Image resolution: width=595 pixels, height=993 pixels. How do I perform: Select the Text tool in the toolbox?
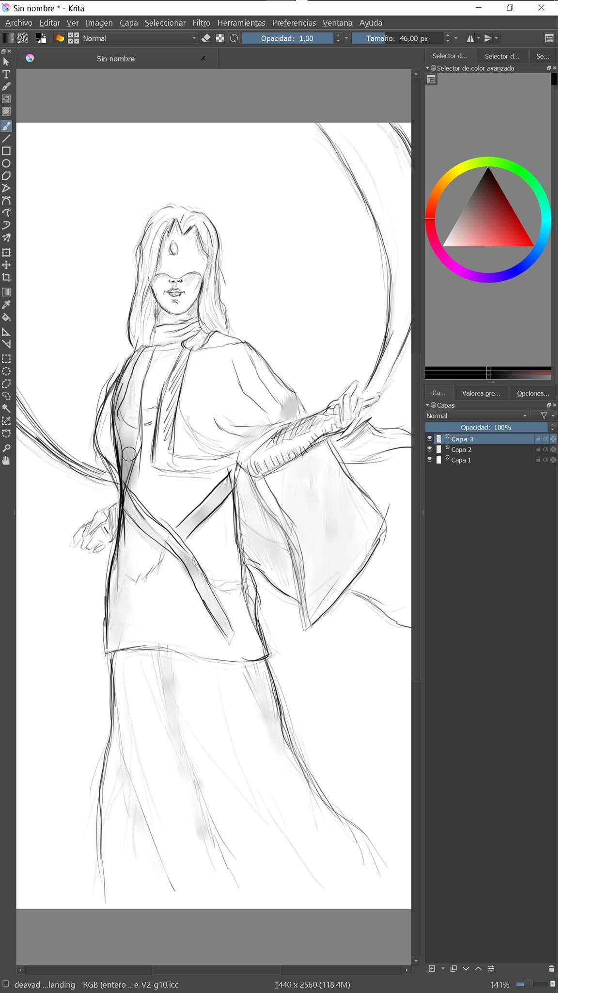pyautogui.click(x=6, y=74)
